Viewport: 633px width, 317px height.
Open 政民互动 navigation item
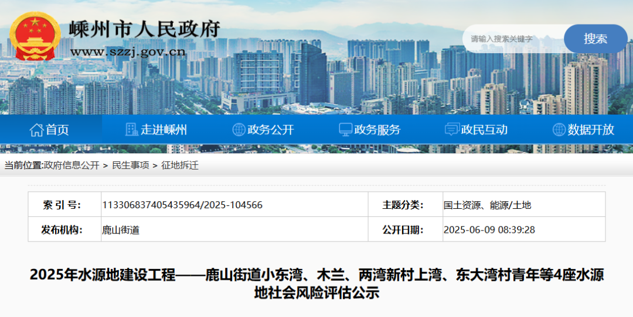point(484,130)
